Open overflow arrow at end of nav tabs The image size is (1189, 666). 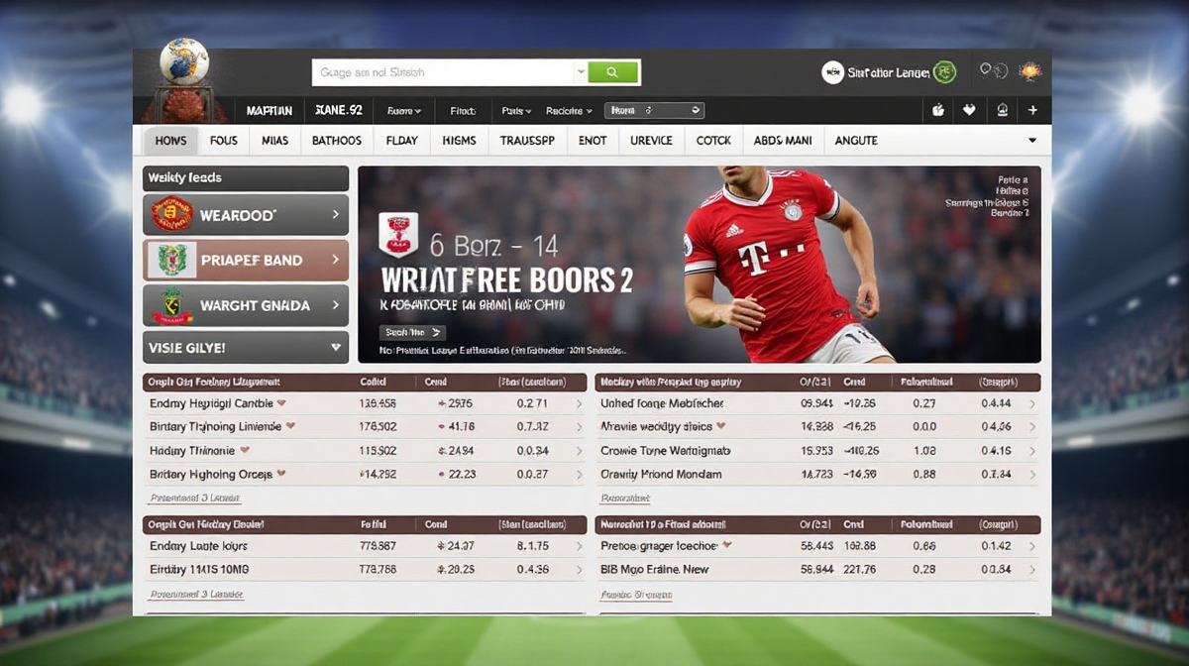click(x=1032, y=141)
